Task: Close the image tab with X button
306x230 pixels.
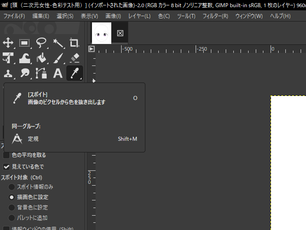Action: click(x=120, y=33)
